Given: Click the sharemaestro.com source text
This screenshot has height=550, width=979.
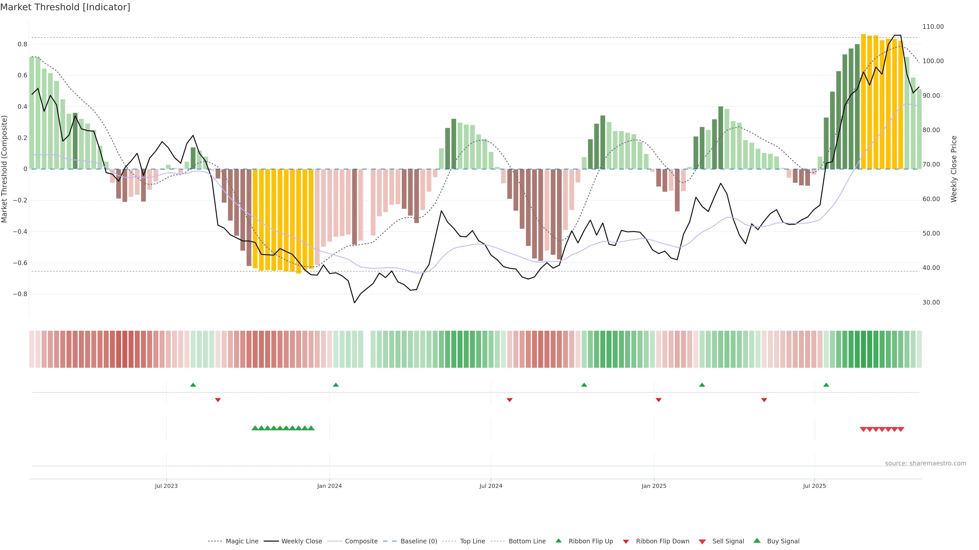Looking at the screenshot, I should pos(925,463).
